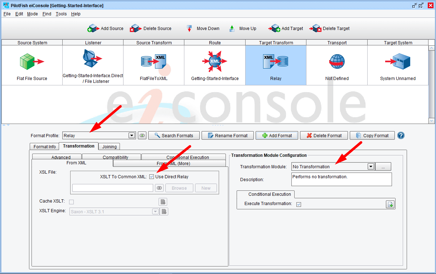Uncheck the Use Direct Relay checkbox
This screenshot has height=274, width=436.
(152, 177)
